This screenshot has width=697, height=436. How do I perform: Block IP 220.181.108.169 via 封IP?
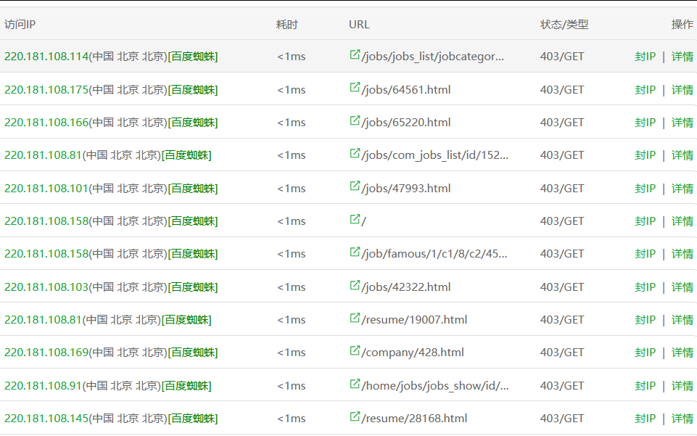[645, 353]
